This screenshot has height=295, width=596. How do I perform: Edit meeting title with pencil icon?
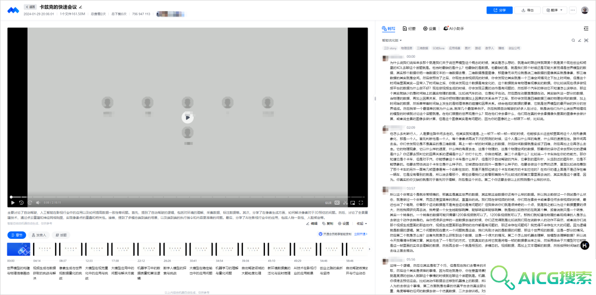pyautogui.click(x=80, y=7)
